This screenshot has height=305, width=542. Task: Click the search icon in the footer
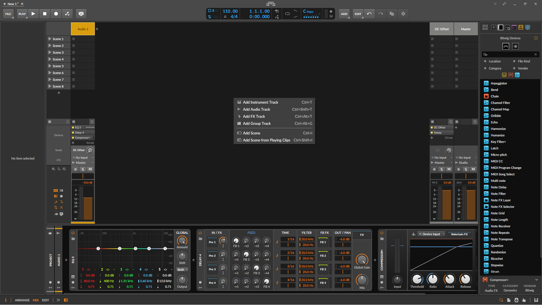click(501, 300)
